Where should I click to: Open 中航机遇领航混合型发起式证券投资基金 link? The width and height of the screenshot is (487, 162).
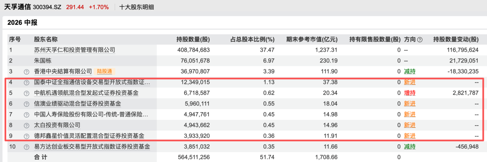(x=86, y=93)
